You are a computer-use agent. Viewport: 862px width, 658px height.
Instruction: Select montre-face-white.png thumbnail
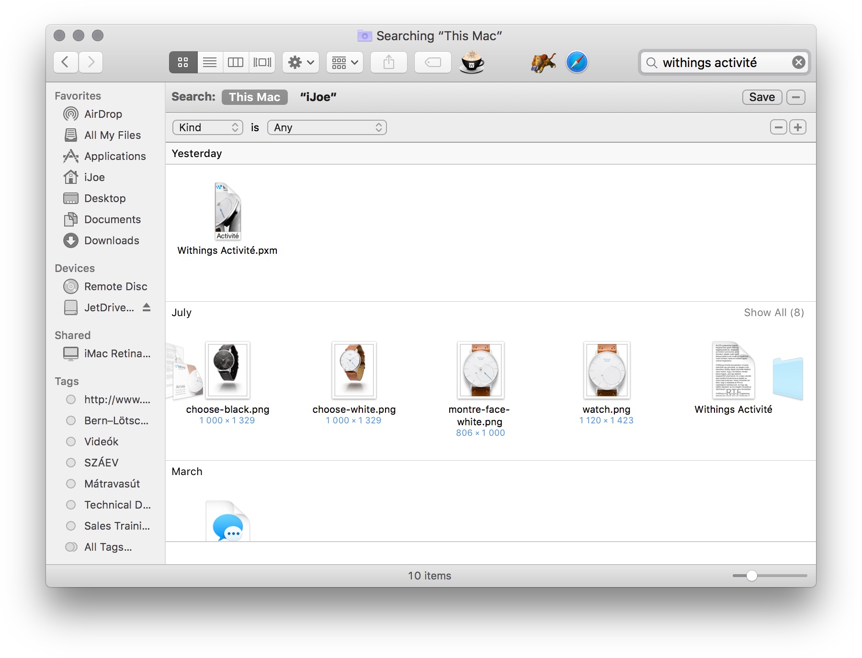point(480,370)
